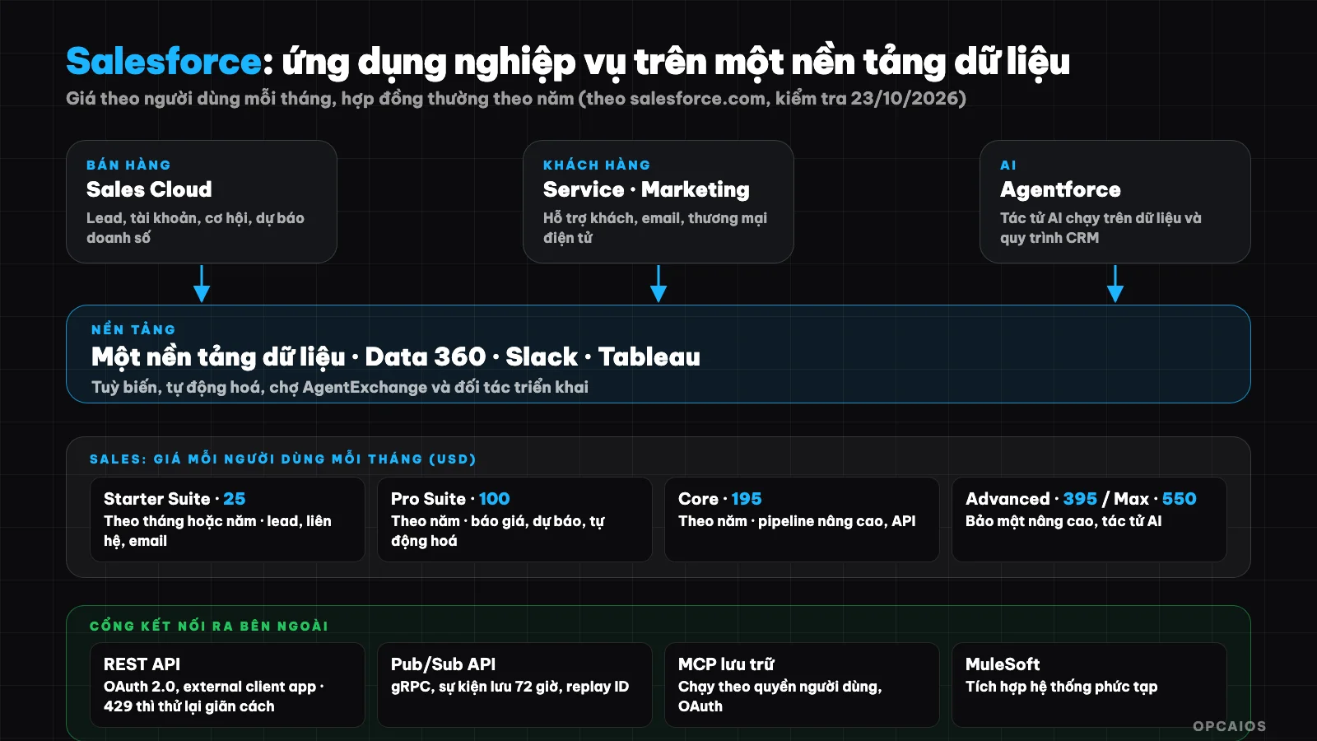Select the MuleSoft heading

(1003, 664)
